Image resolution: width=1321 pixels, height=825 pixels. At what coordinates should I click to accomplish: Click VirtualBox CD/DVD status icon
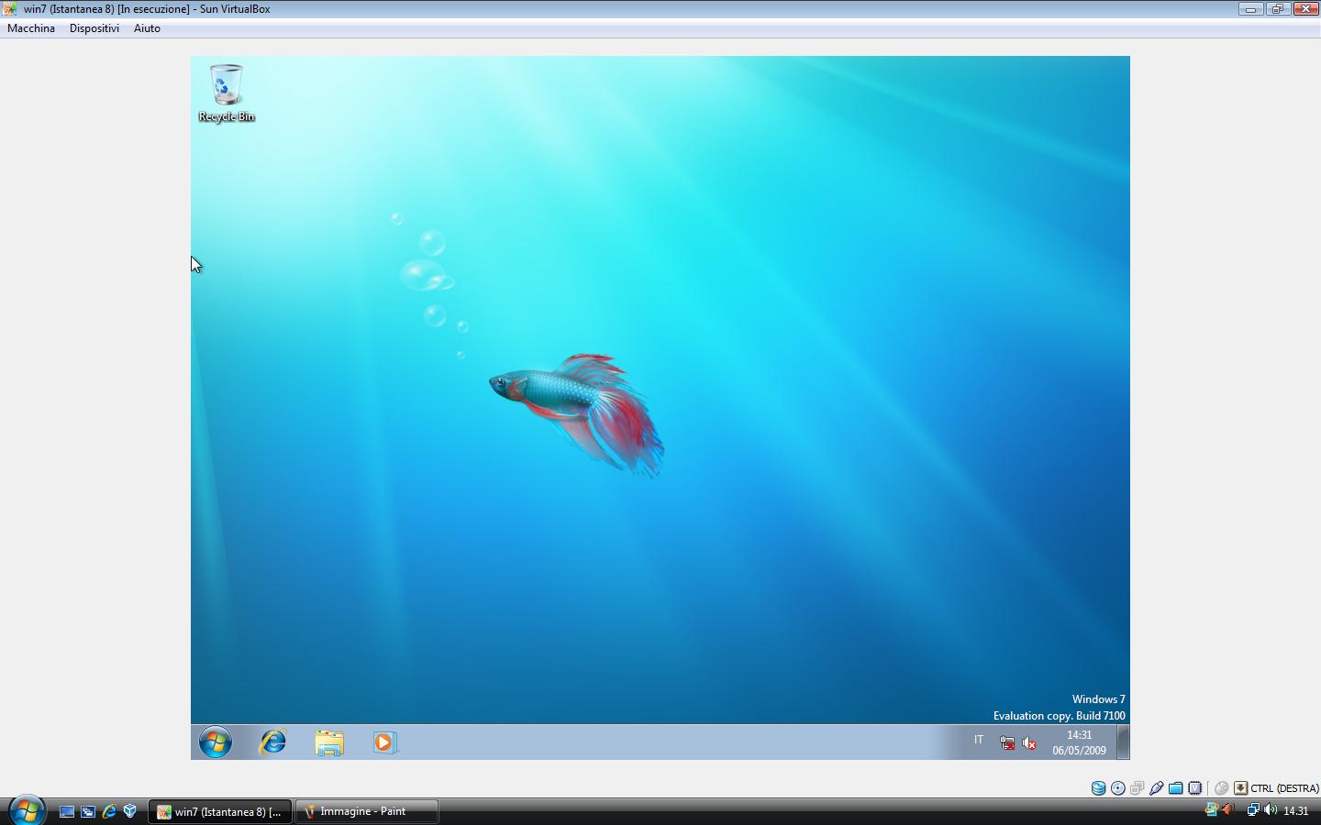[x=1117, y=788]
